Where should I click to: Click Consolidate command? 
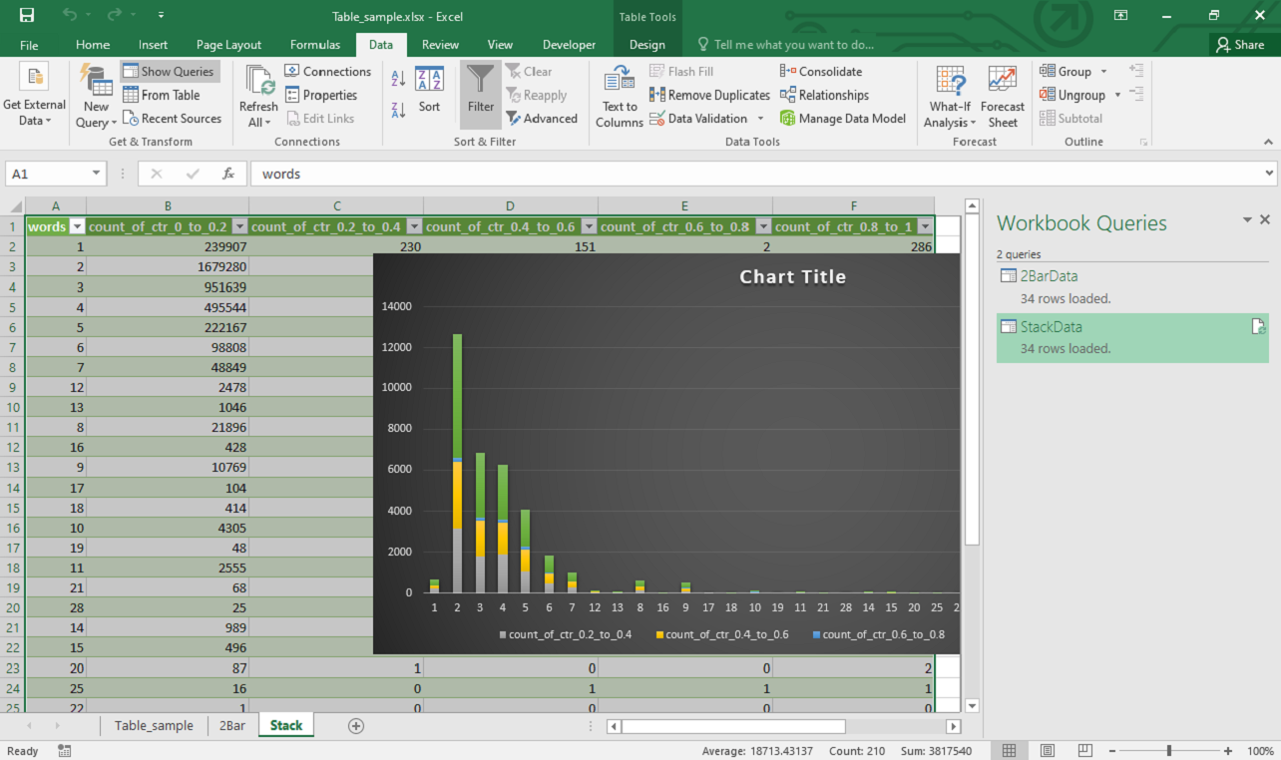click(821, 71)
